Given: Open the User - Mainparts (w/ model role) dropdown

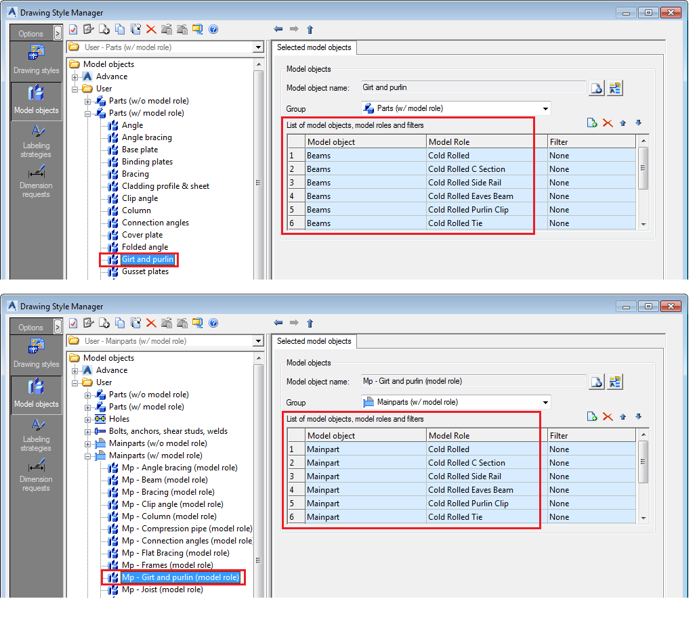Looking at the screenshot, I should tap(258, 340).
